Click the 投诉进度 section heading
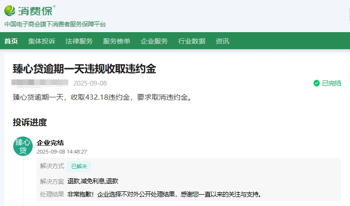 [30, 122]
